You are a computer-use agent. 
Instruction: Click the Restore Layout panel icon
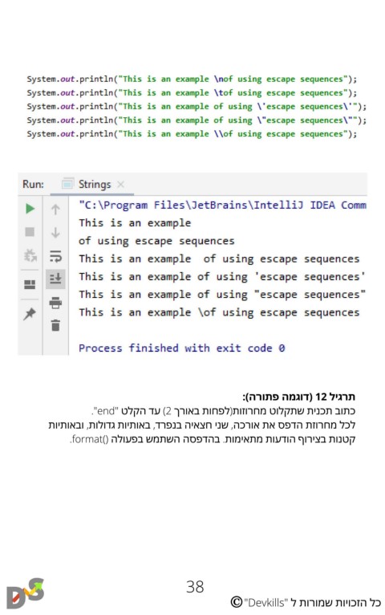(30, 284)
